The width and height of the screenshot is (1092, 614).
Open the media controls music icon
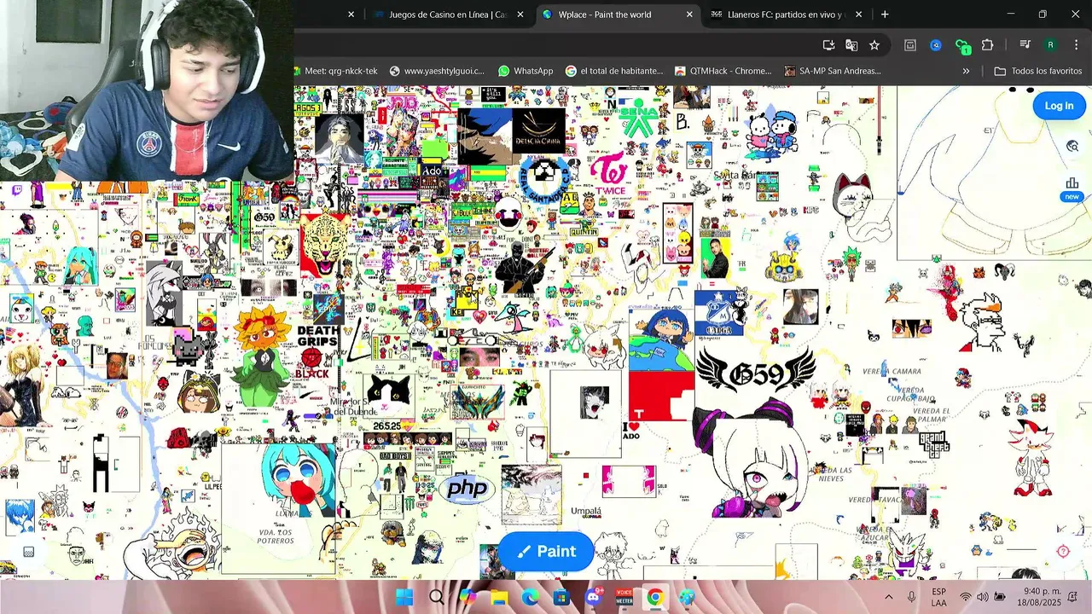1025,45
